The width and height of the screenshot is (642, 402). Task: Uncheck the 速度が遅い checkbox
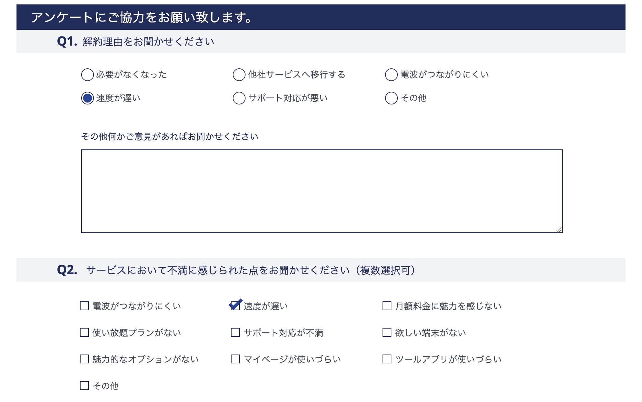click(x=235, y=306)
